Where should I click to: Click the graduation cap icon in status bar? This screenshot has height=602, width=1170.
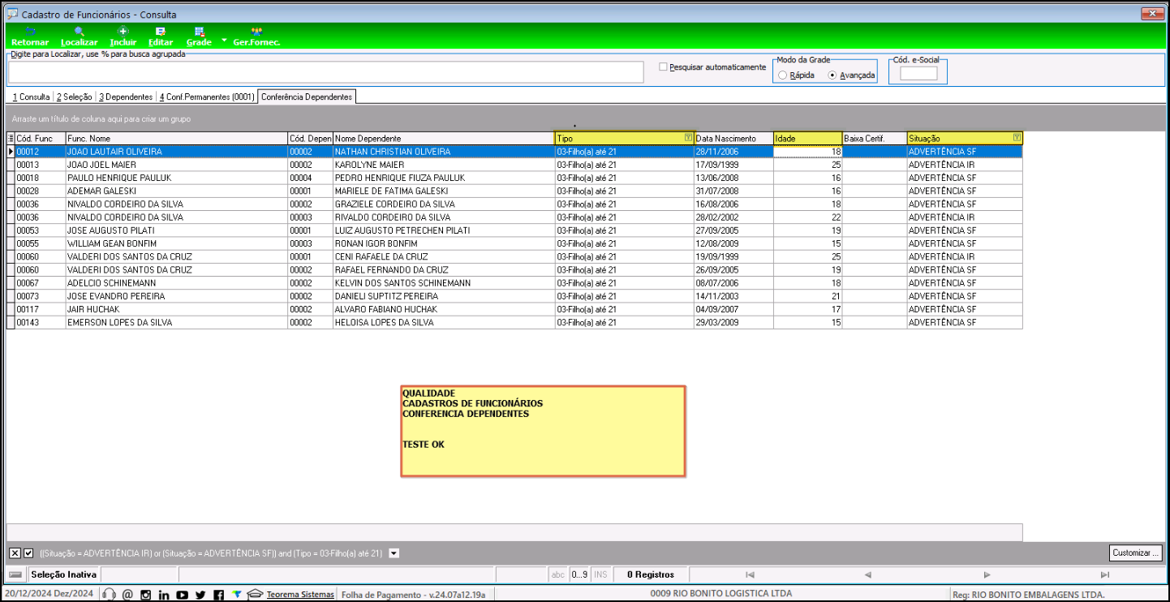256,594
